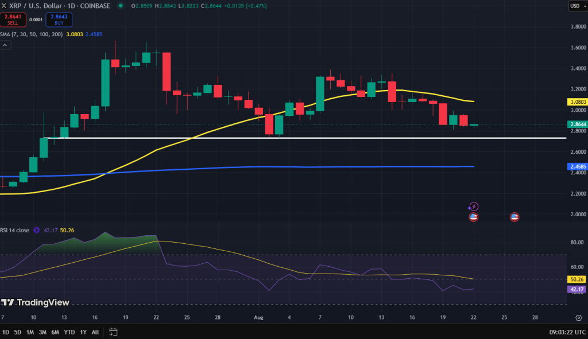Select the All history range
The image size is (588, 339).
tap(95, 332)
